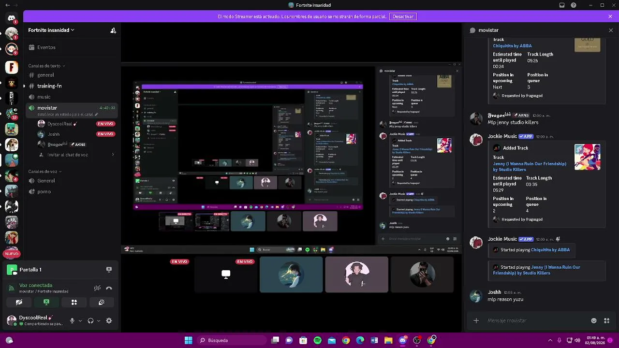The width and height of the screenshot is (619, 348).
Task: Open Jockie Music Started playing message author
Action: pos(502,239)
